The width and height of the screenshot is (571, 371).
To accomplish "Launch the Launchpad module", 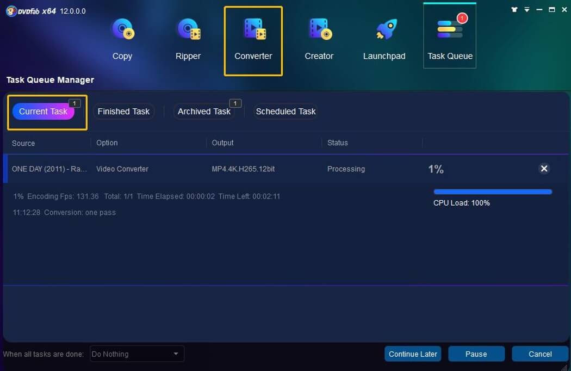I will (384, 38).
